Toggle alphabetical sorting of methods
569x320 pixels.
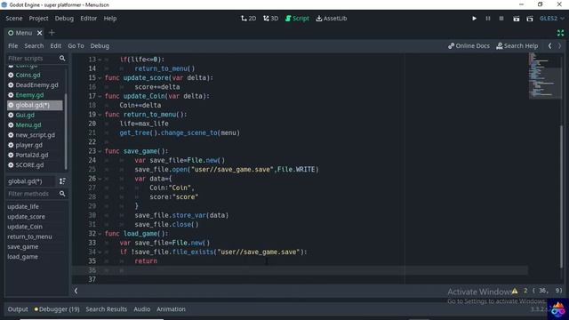coord(62,181)
